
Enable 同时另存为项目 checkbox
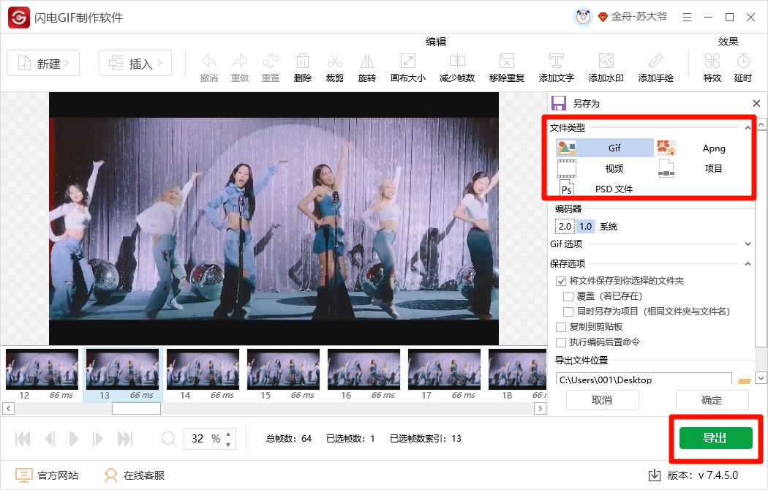pos(568,312)
